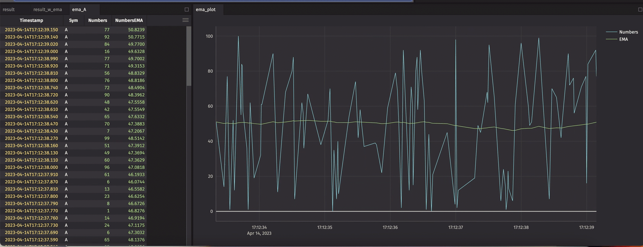Click the table's vertical scrollbar thumb
643x247 pixels.
(x=189, y=56)
